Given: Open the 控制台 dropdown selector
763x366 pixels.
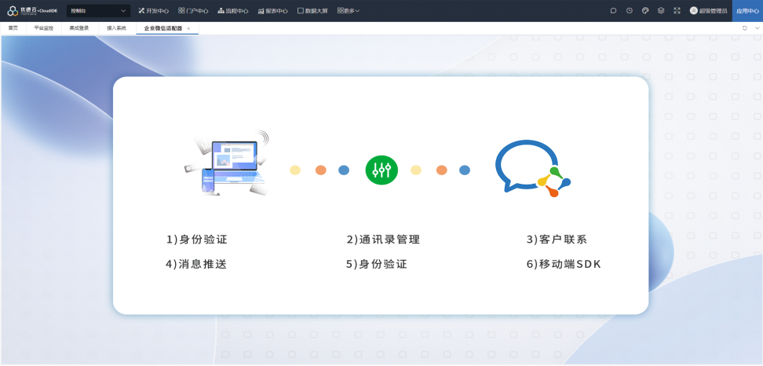Looking at the screenshot, I should point(98,11).
